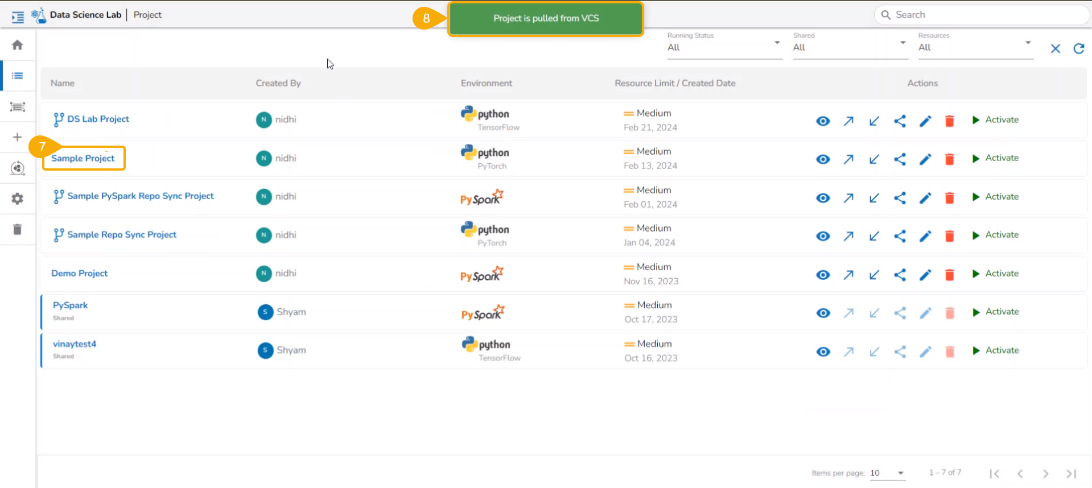1092x488 pixels.
Task: Click the plus icon in left sidebar
Action: click(x=18, y=137)
